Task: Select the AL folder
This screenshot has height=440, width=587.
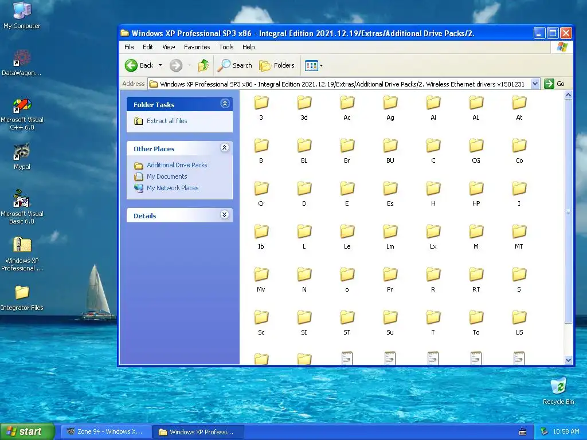Action: click(x=476, y=108)
